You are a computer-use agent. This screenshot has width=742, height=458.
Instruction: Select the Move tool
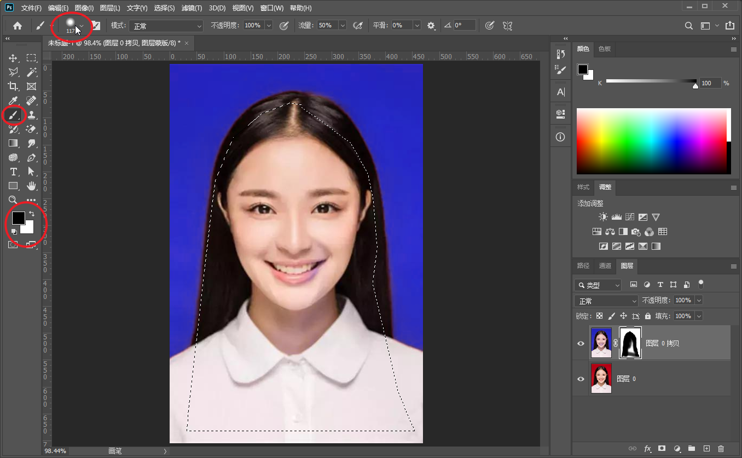pyautogui.click(x=13, y=58)
